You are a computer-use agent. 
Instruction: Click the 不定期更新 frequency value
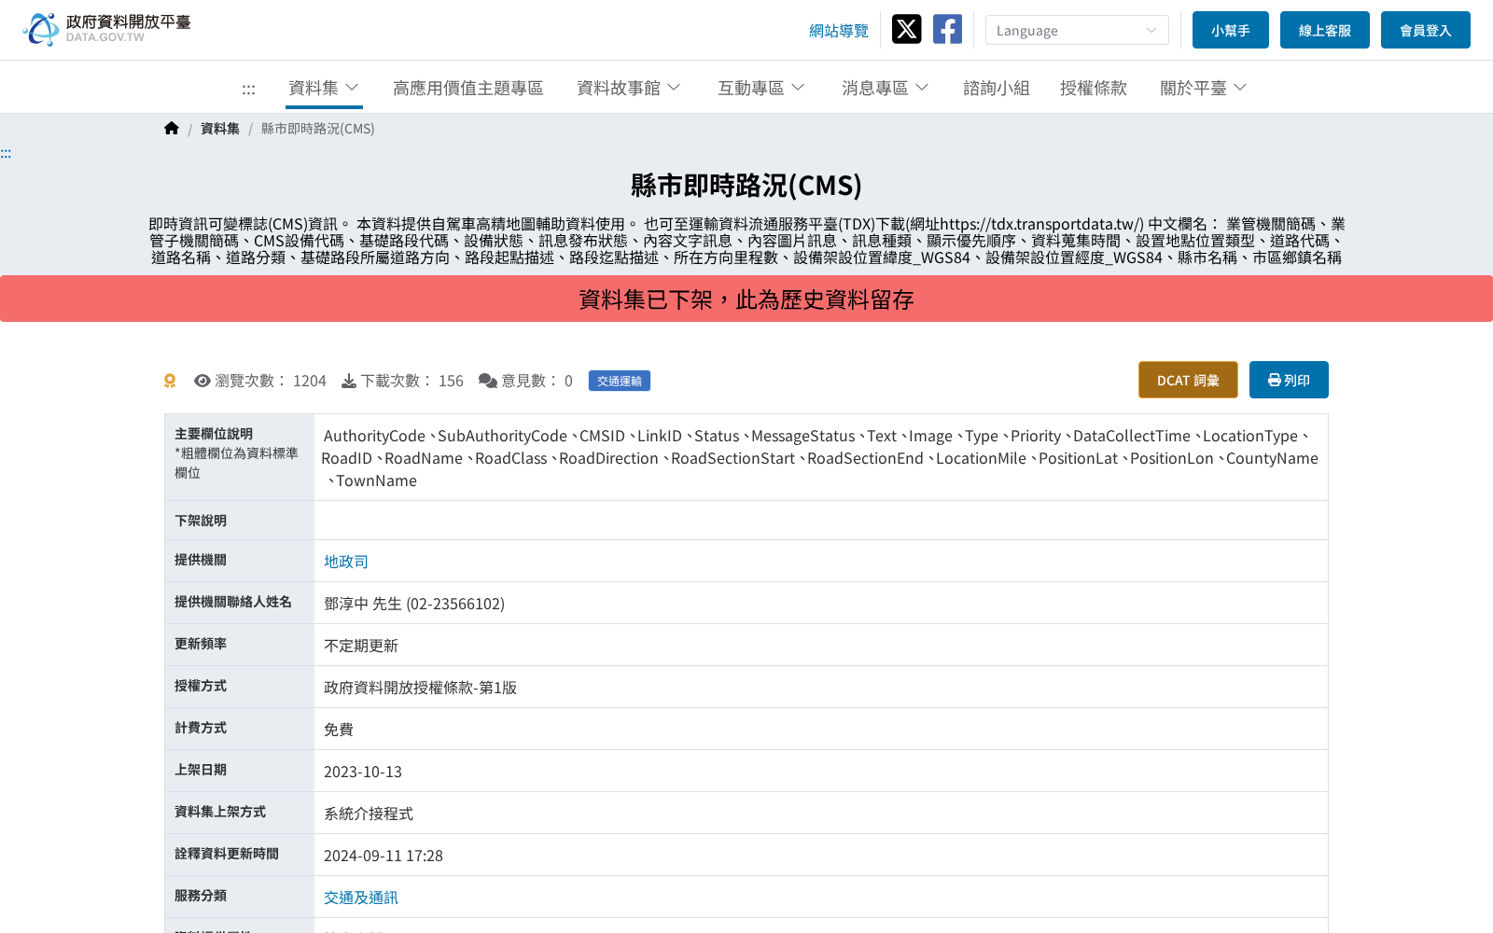point(361,646)
